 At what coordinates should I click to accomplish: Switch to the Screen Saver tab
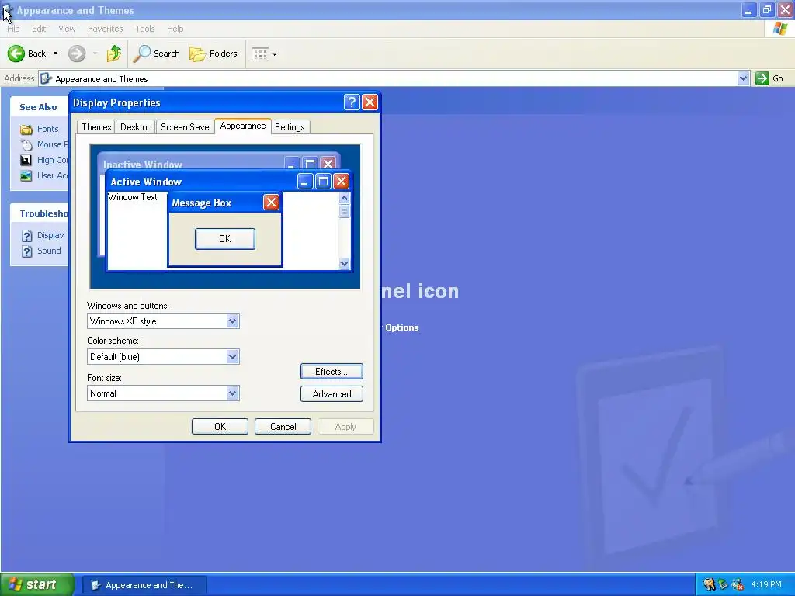[186, 127]
